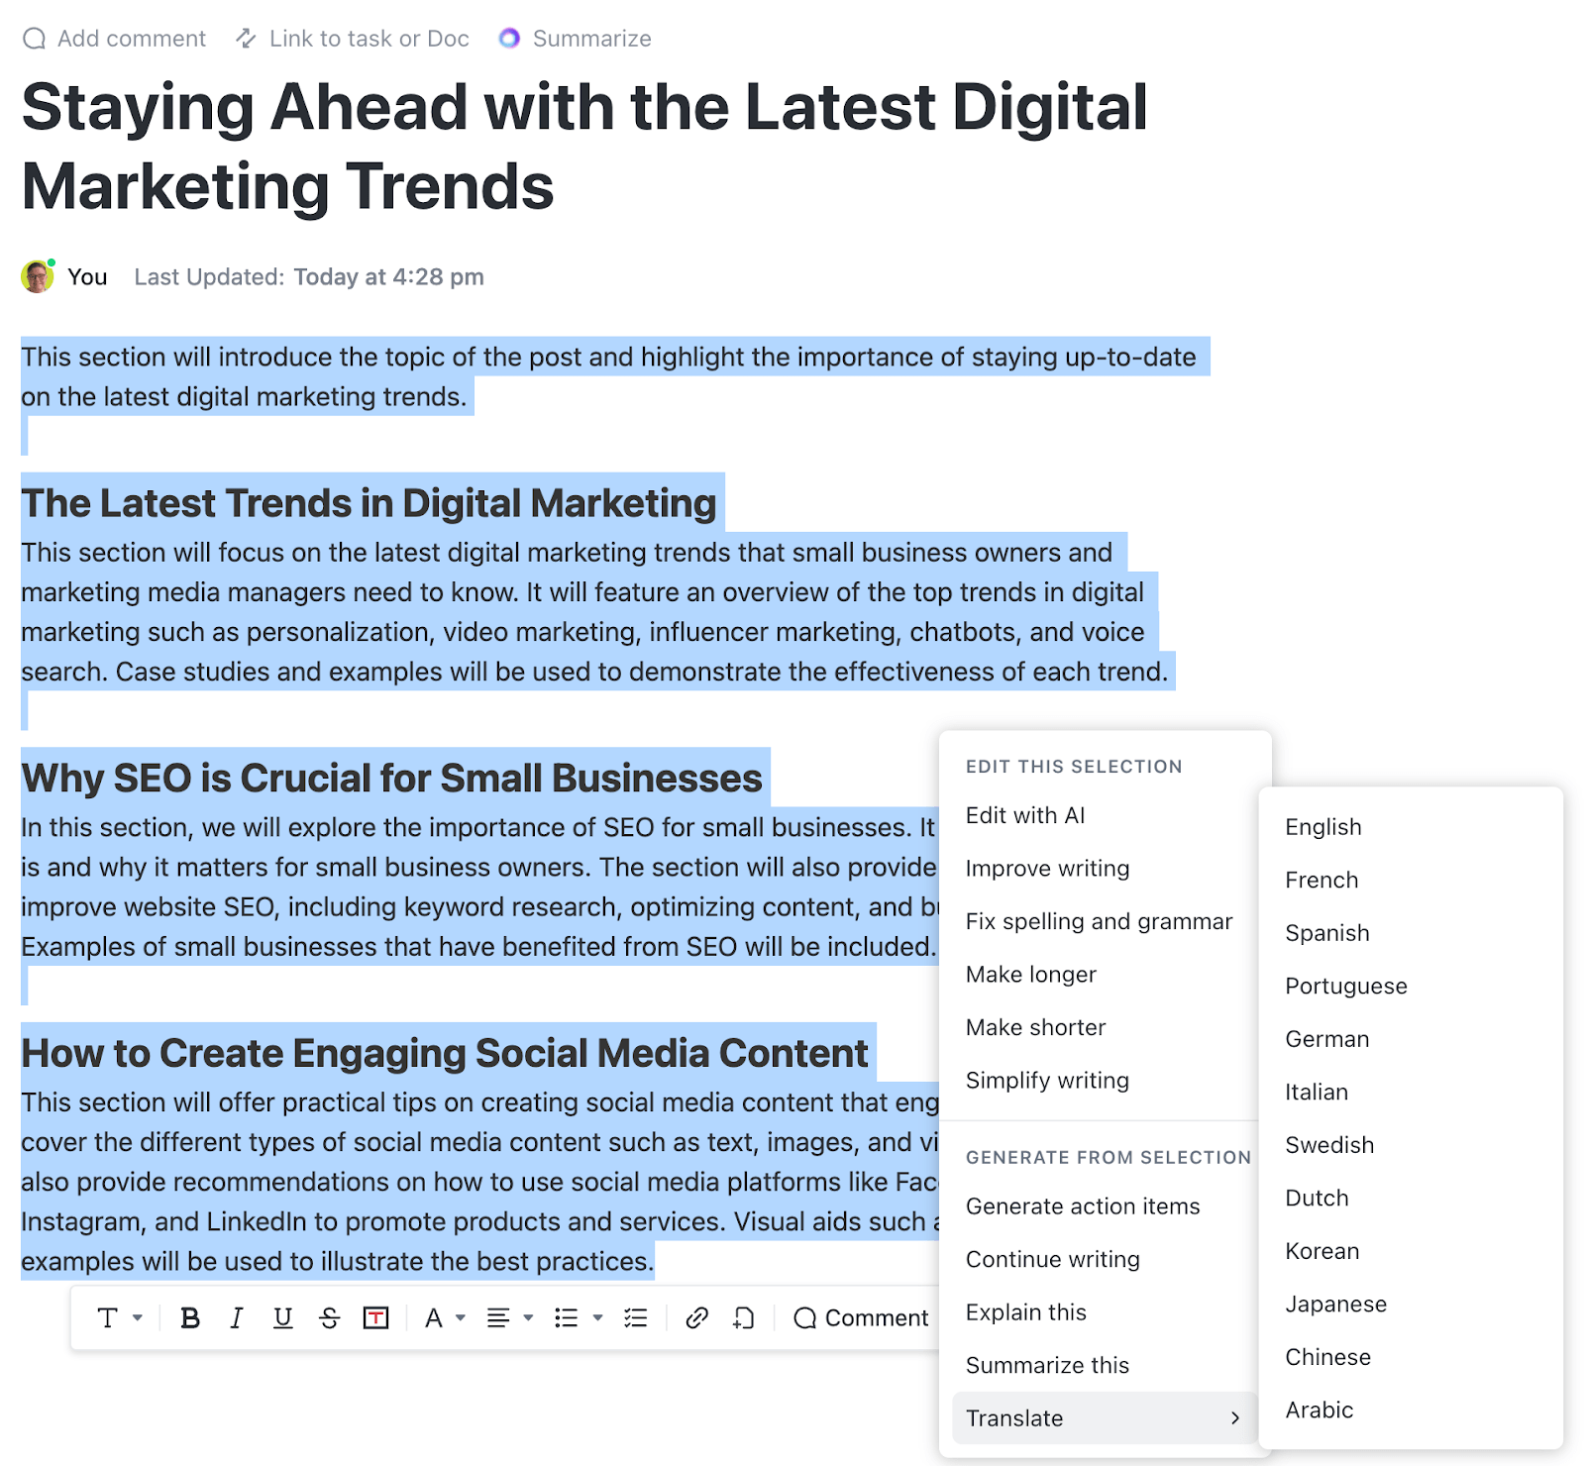Screen dimensions: 1585x1466
Task: Toggle bold formatting in toolbar
Action: (190, 1317)
